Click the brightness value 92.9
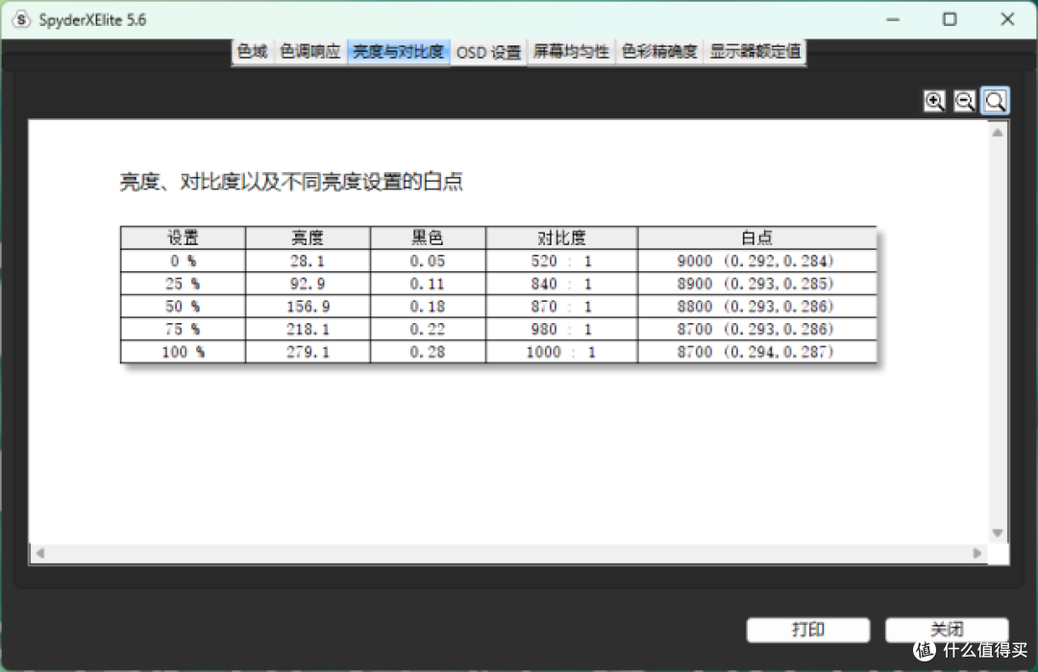Screen dimensions: 1038x672 click(x=308, y=284)
